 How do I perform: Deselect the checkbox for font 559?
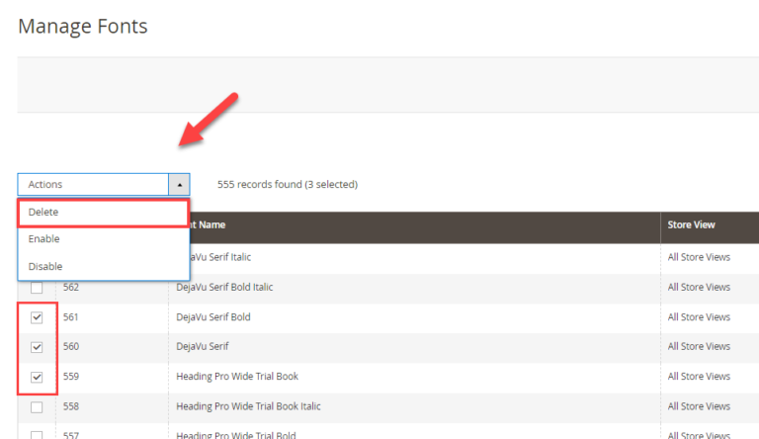[x=37, y=377]
